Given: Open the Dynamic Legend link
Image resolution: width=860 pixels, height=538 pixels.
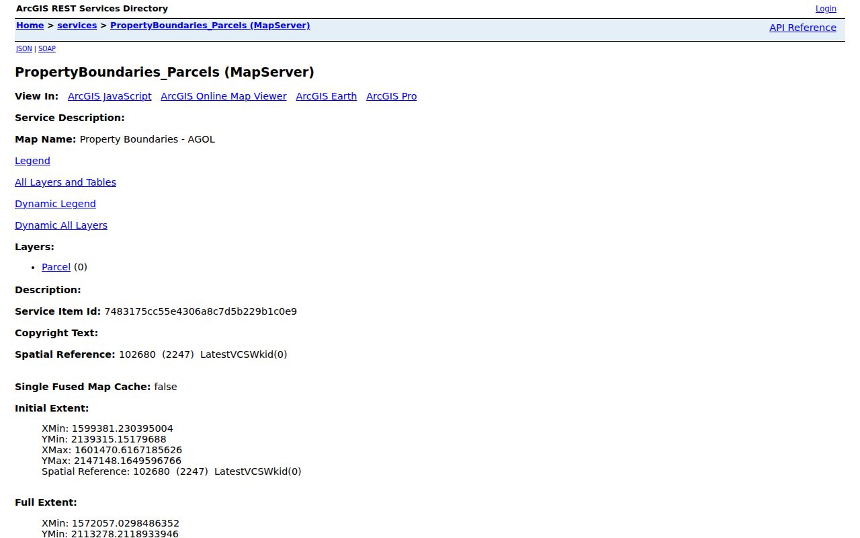Looking at the screenshot, I should (55, 204).
